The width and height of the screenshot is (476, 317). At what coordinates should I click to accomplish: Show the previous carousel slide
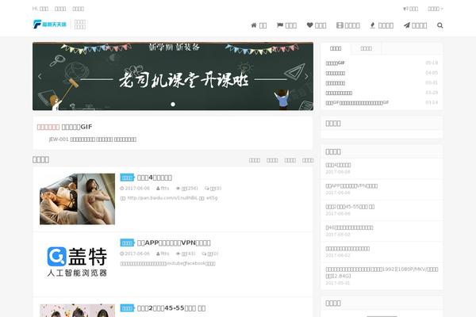(40, 76)
